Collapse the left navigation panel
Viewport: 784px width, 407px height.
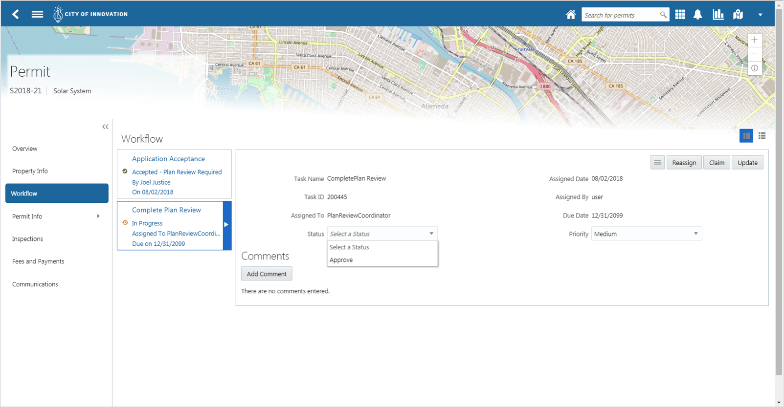click(105, 127)
